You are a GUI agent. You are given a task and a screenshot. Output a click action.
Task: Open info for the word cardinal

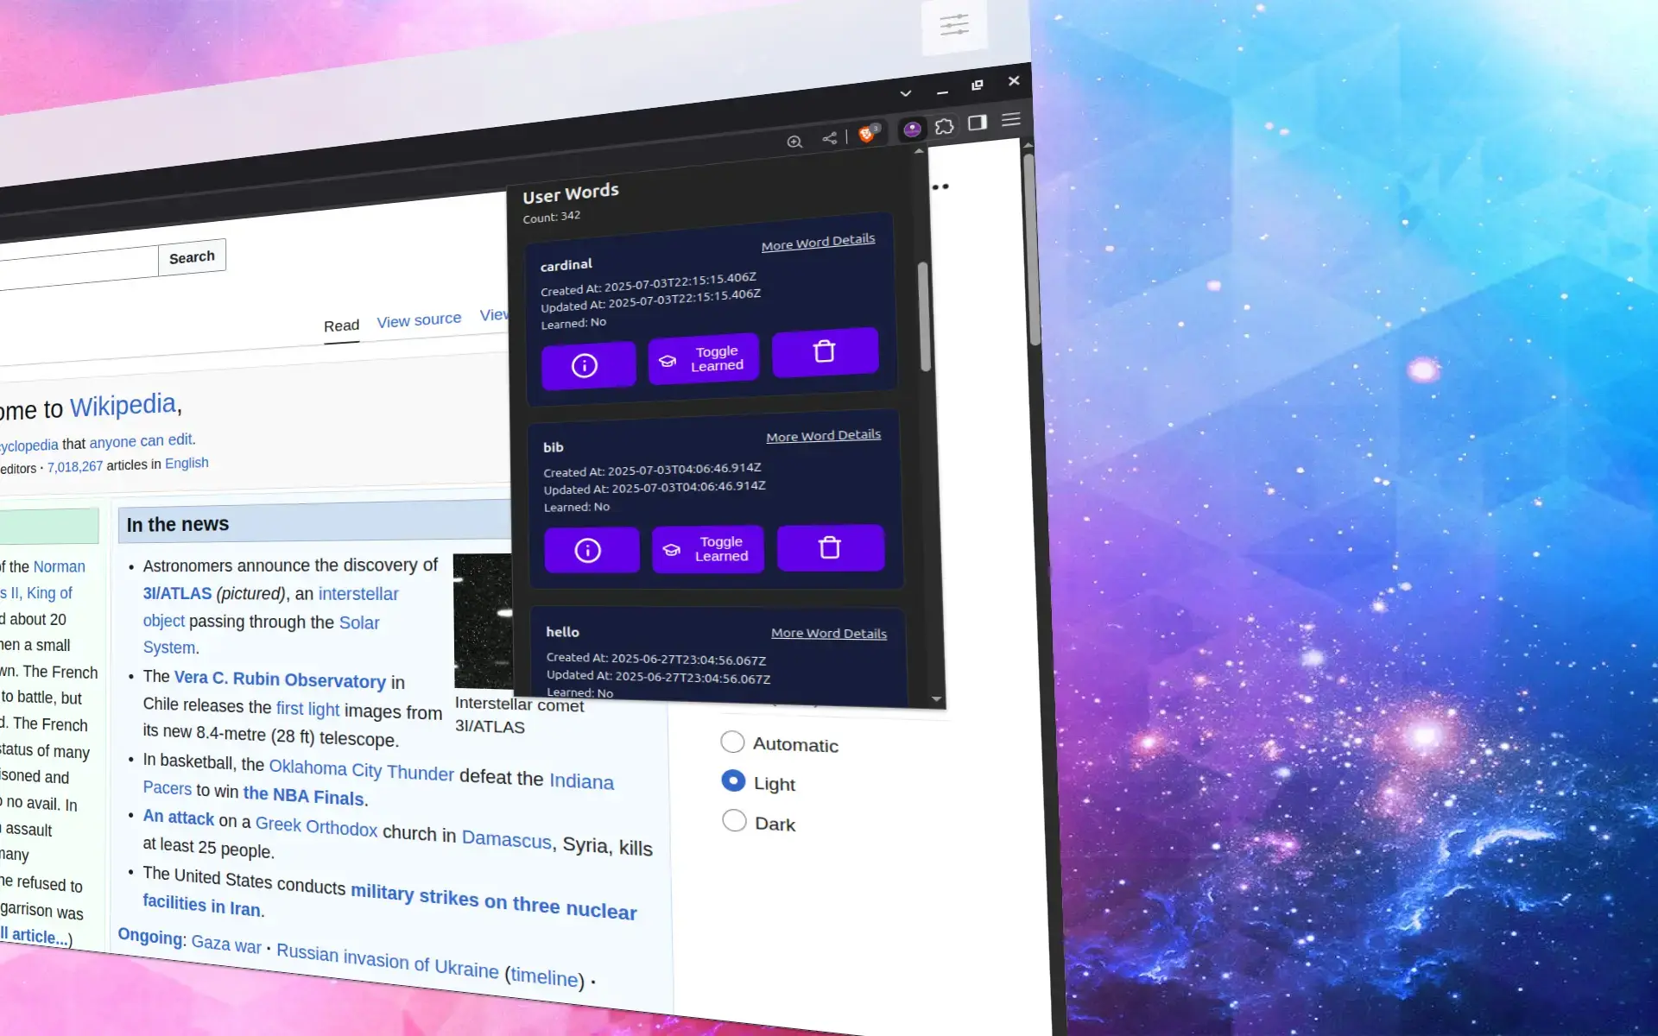pyautogui.click(x=588, y=364)
